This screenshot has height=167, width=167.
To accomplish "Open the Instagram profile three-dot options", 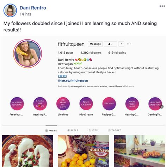I will (x=129, y=44).
